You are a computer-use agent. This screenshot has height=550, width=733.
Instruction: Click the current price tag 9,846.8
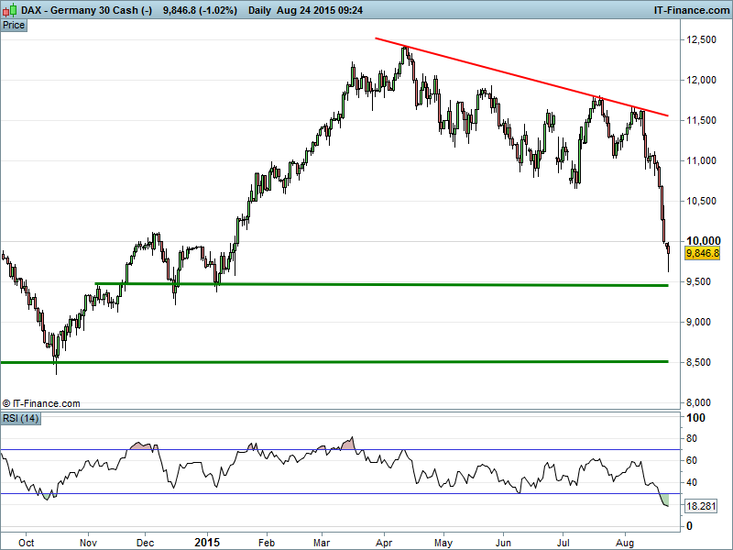point(703,254)
